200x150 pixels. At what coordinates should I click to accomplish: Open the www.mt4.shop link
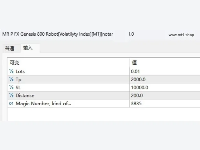tap(181, 35)
